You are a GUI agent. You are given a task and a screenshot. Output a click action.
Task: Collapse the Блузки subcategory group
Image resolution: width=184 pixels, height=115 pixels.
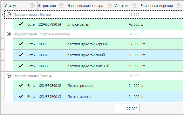tap(9, 14)
